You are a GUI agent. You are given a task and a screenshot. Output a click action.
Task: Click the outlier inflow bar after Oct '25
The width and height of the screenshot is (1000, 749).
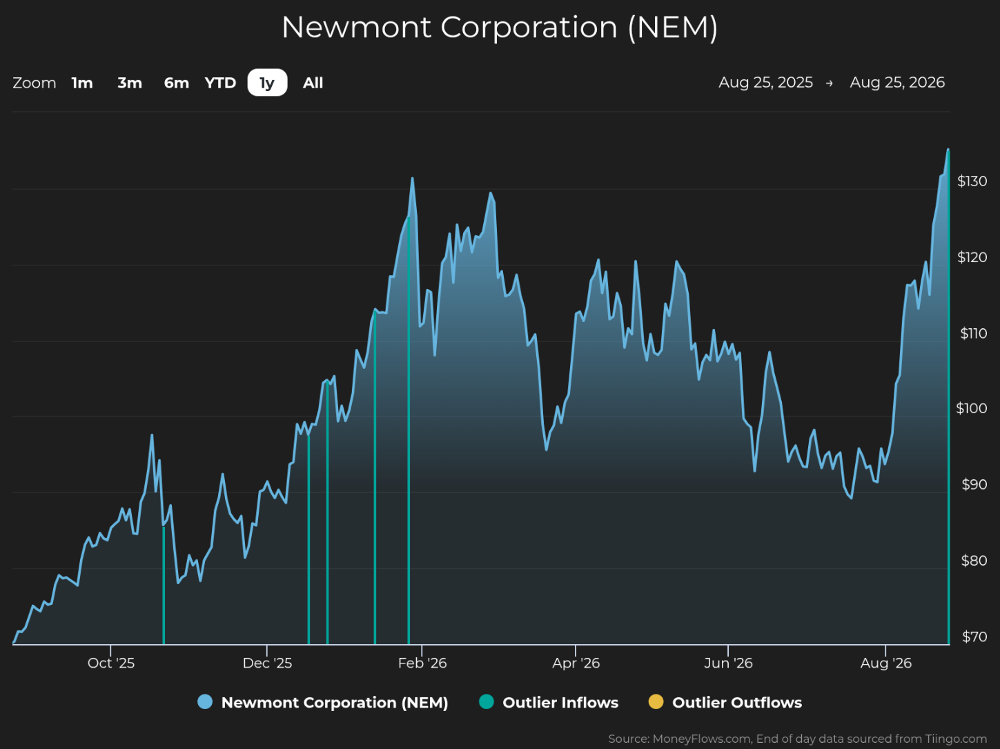(x=164, y=585)
